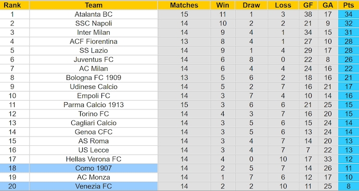Click the Draw column header
The height and width of the screenshot is (191, 359).
click(251, 5)
